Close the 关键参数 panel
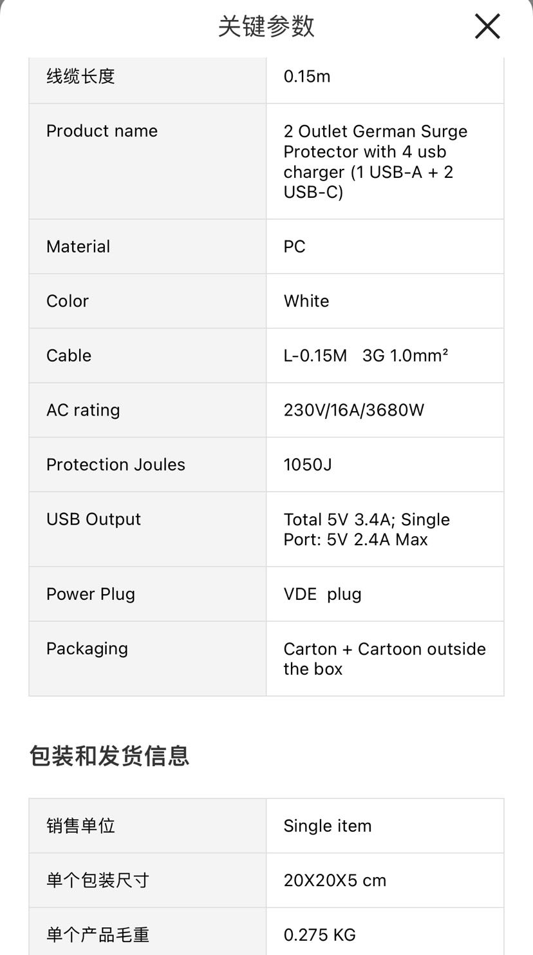Viewport: 533px width, 955px height. pos(487,26)
